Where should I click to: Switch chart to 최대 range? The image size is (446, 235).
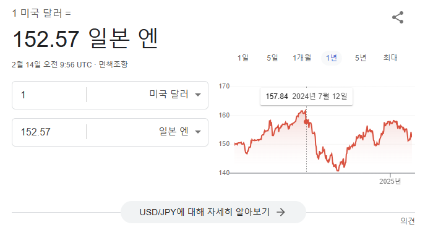[x=390, y=58]
